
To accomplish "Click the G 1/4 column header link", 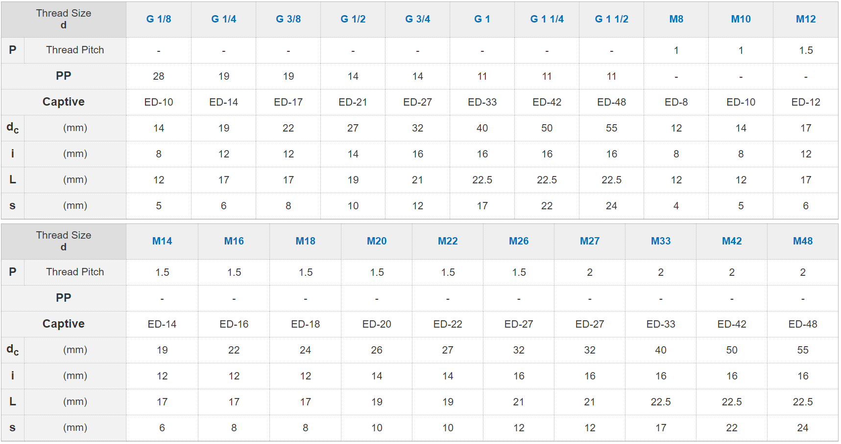I will tap(223, 19).
